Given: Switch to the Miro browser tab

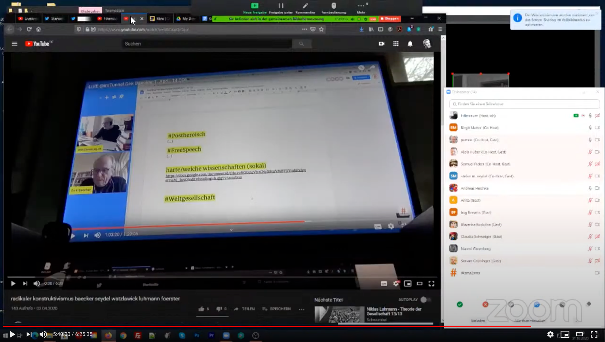Looking at the screenshot, I should tap(160, 19).
